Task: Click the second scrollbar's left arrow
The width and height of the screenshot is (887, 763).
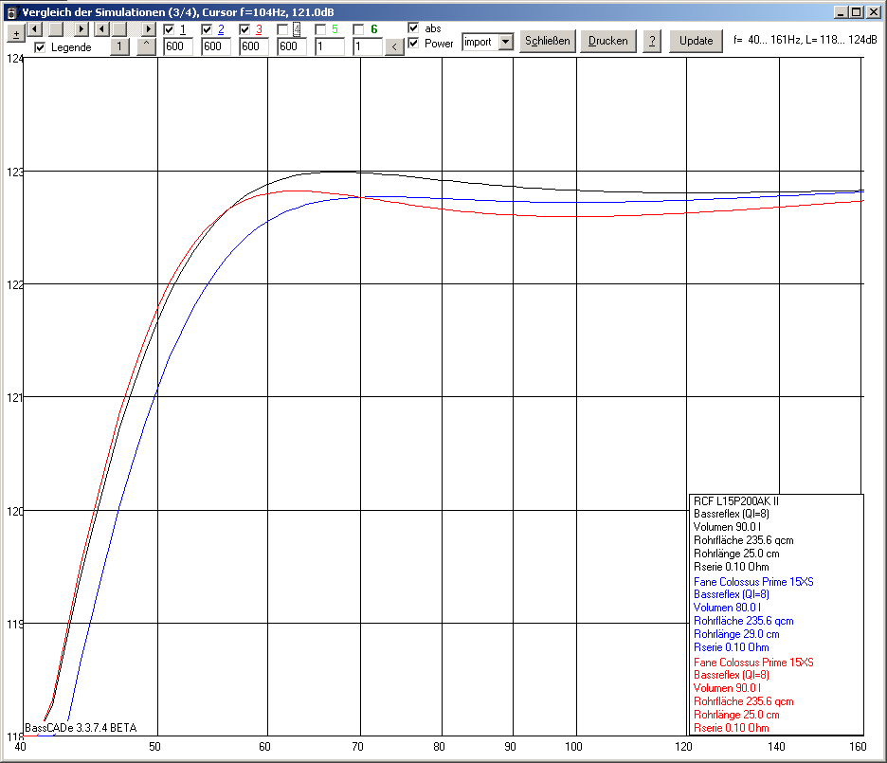Action: pos(101,28)
